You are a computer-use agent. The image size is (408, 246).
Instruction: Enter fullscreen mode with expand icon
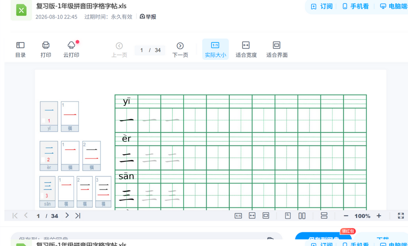(x=401, y=215)
